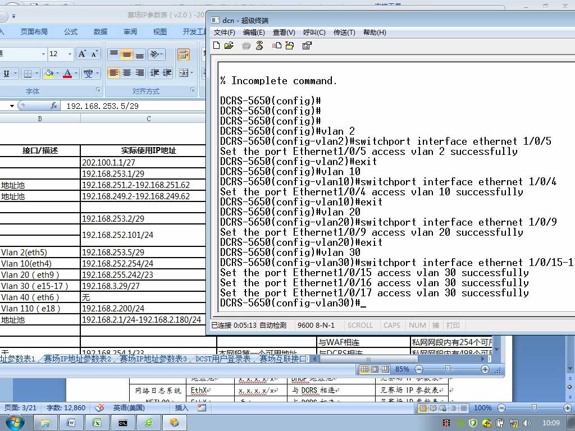The width and height of the screenshot is (575, 431).
Task: Open fill color dropdown arrow
Action: [x=58, y=74]
